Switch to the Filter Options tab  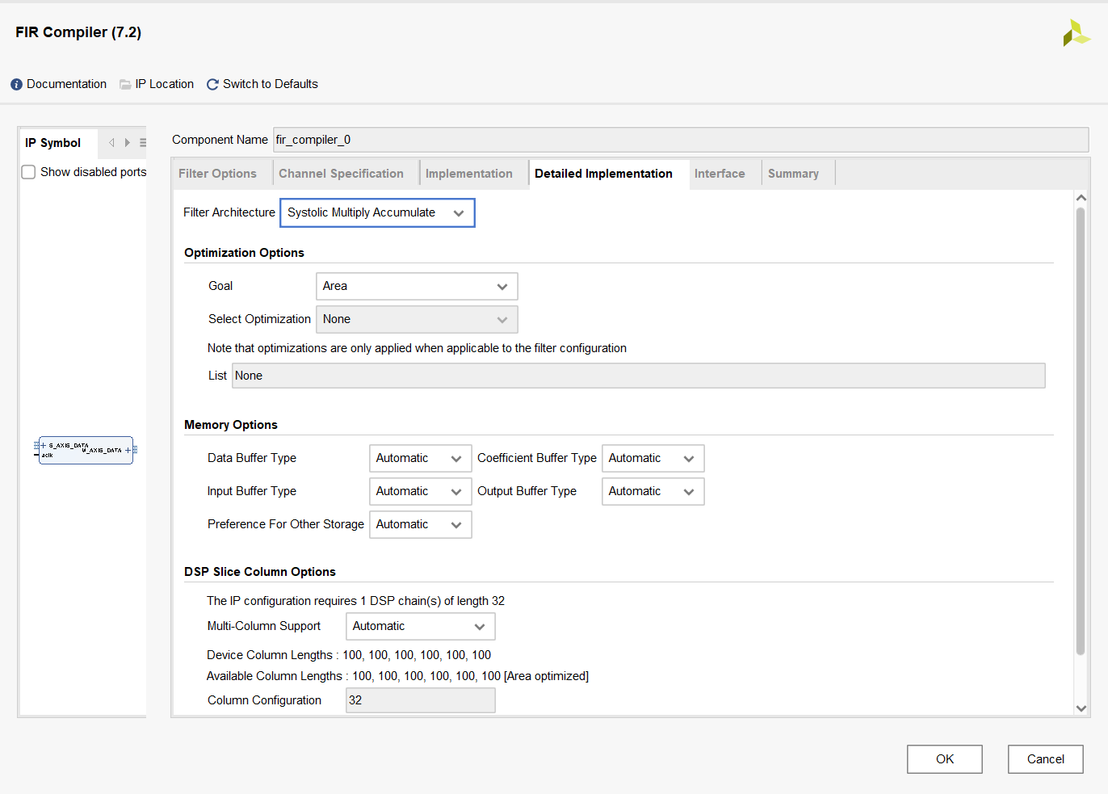tap(217, 174)
